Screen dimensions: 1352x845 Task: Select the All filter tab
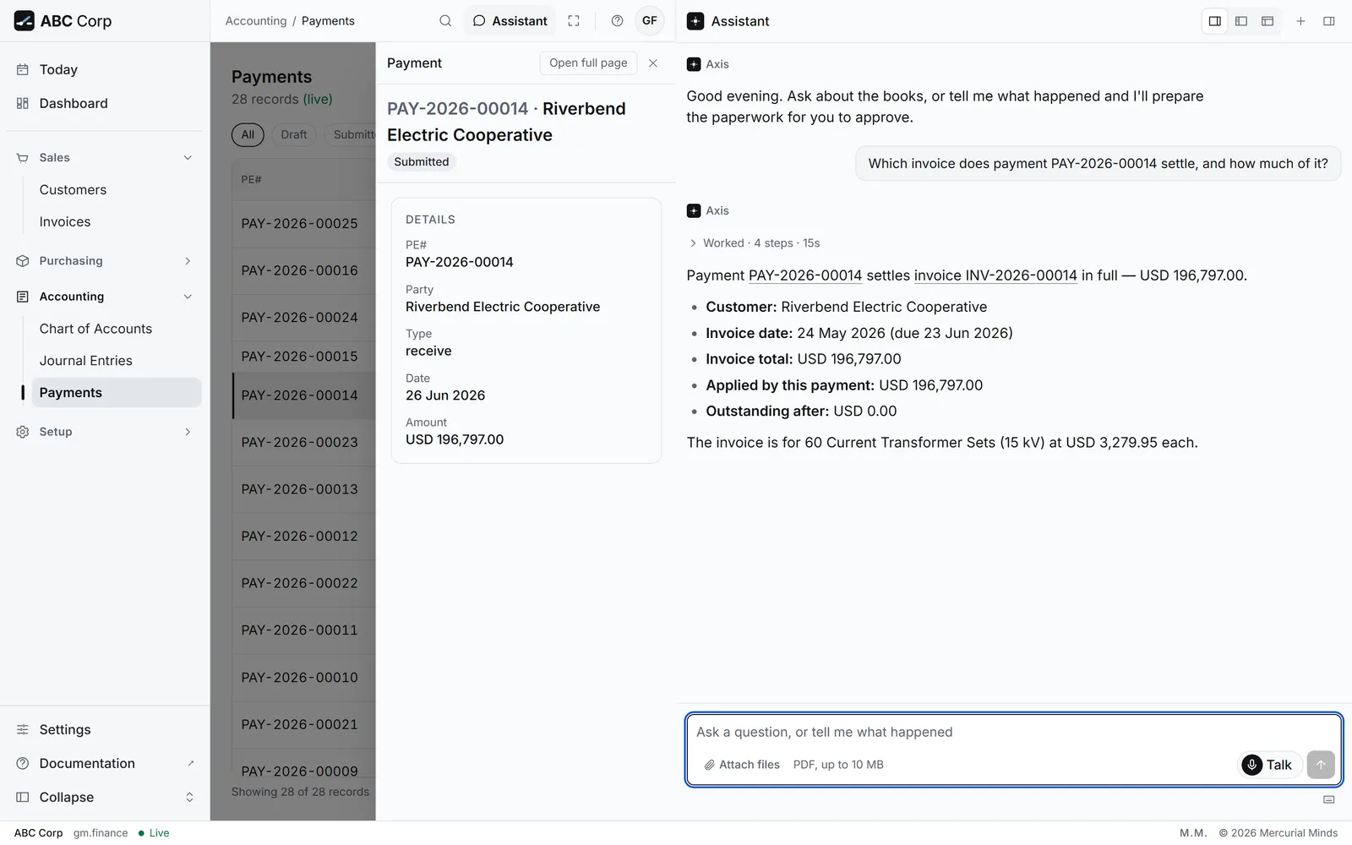[248, 134]
